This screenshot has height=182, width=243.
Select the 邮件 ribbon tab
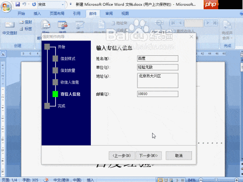tap(93, 14)
